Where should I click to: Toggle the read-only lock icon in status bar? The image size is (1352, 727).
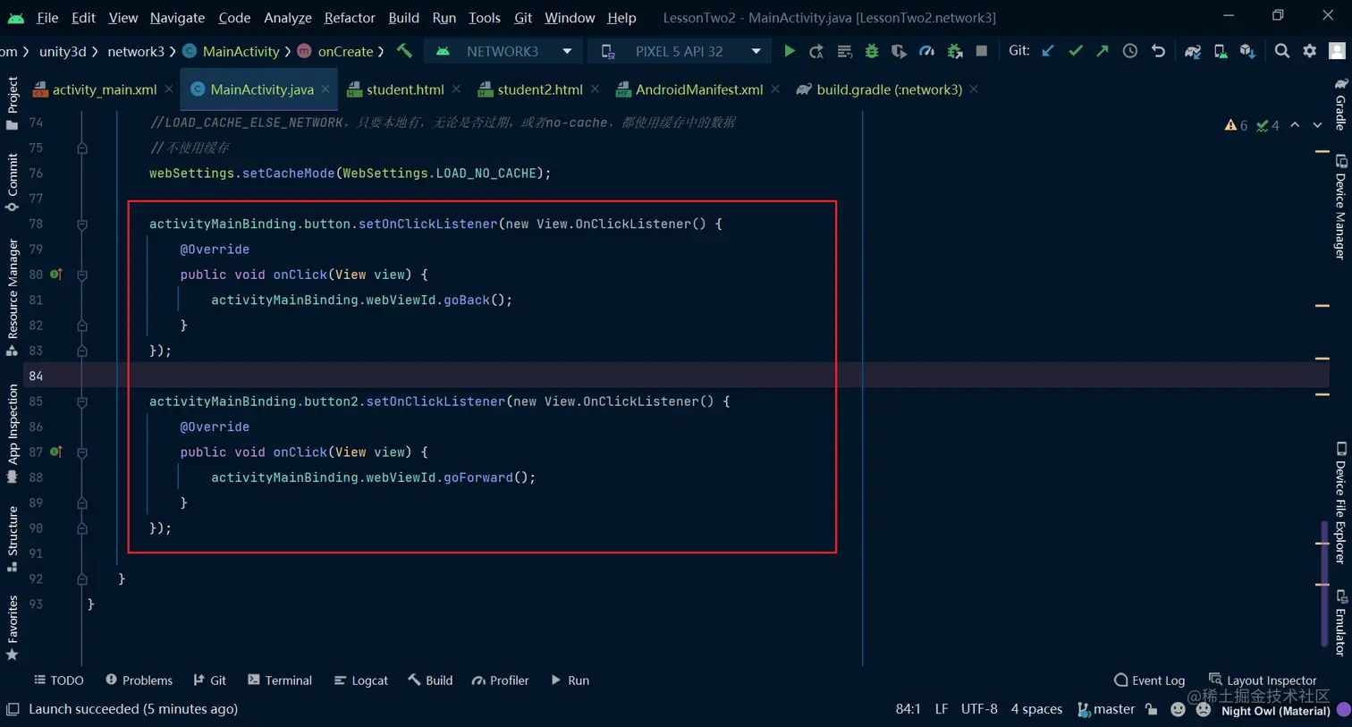click(1152, 709)
